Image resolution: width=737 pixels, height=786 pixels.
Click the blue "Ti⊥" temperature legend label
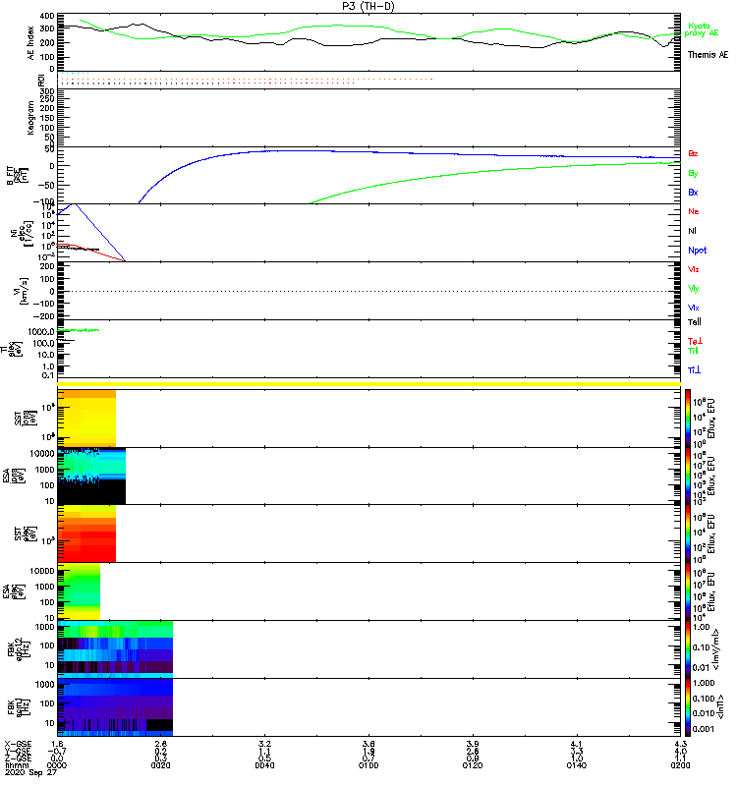point(694,370)
